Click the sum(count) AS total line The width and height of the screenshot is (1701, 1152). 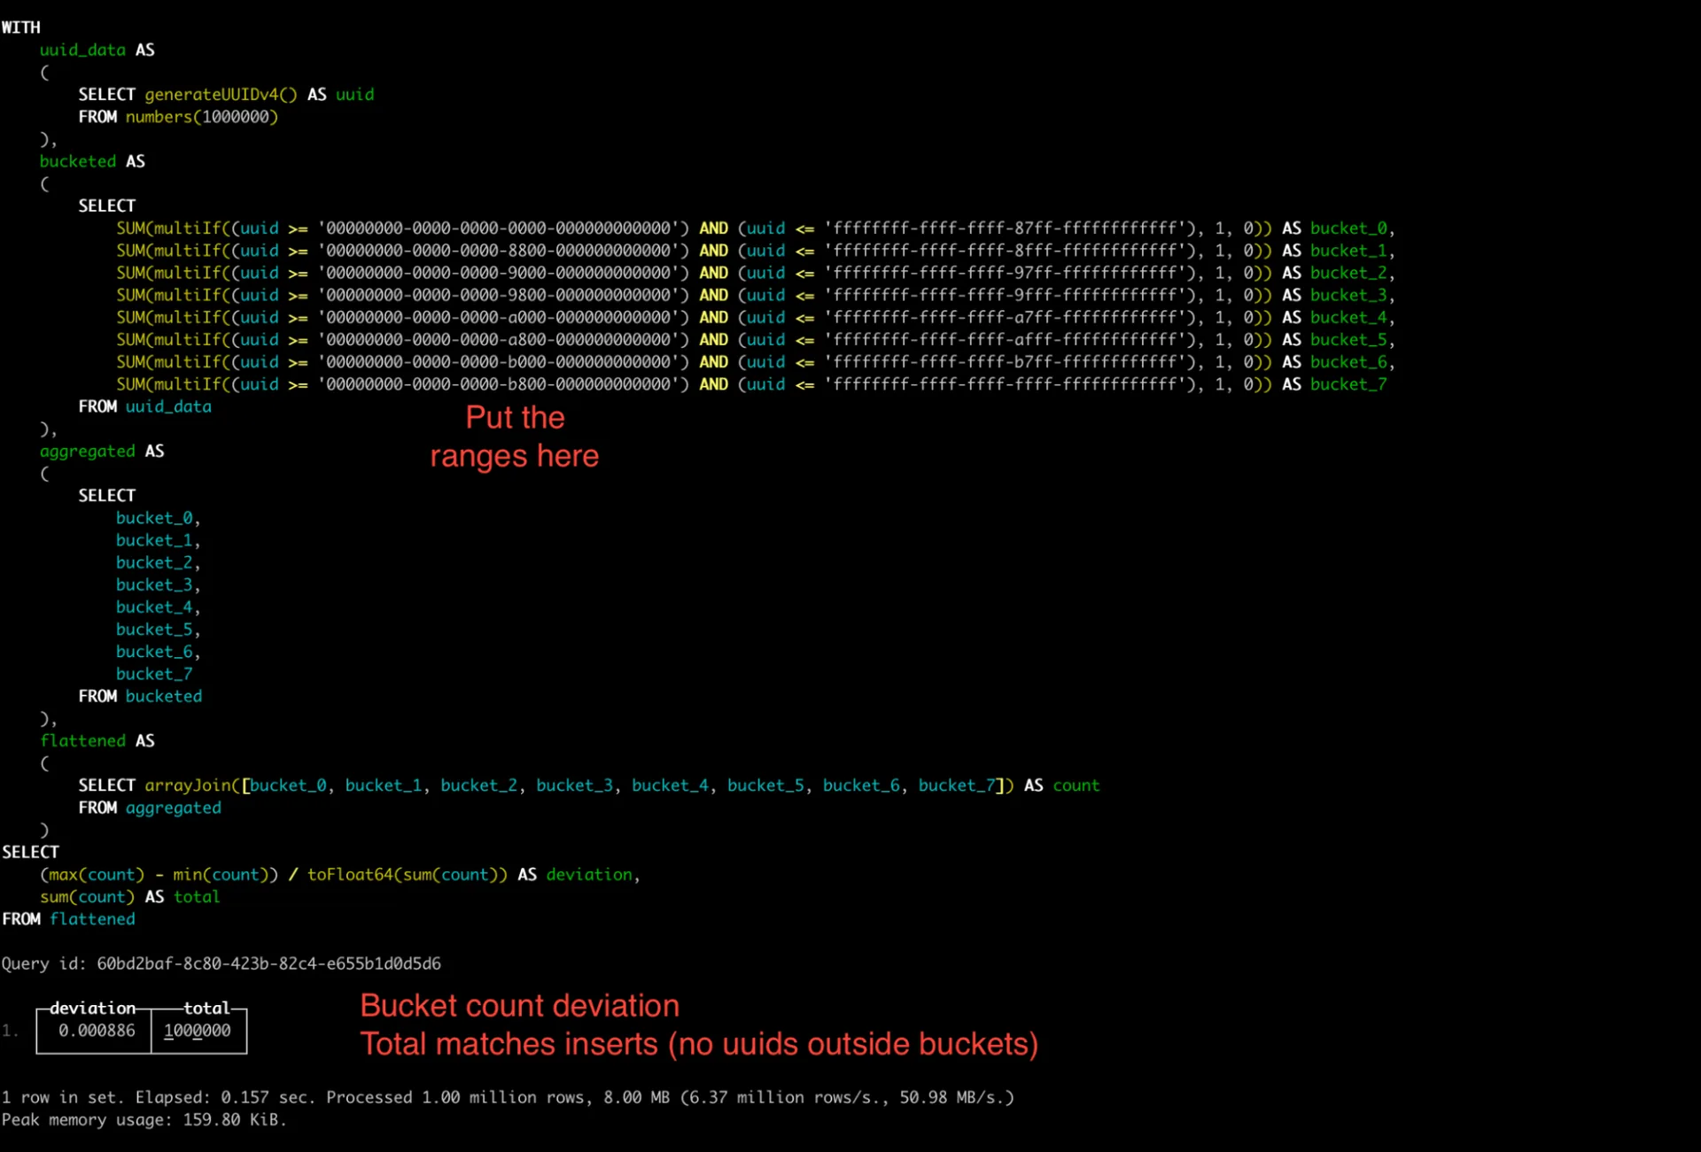tap(129, 897)
